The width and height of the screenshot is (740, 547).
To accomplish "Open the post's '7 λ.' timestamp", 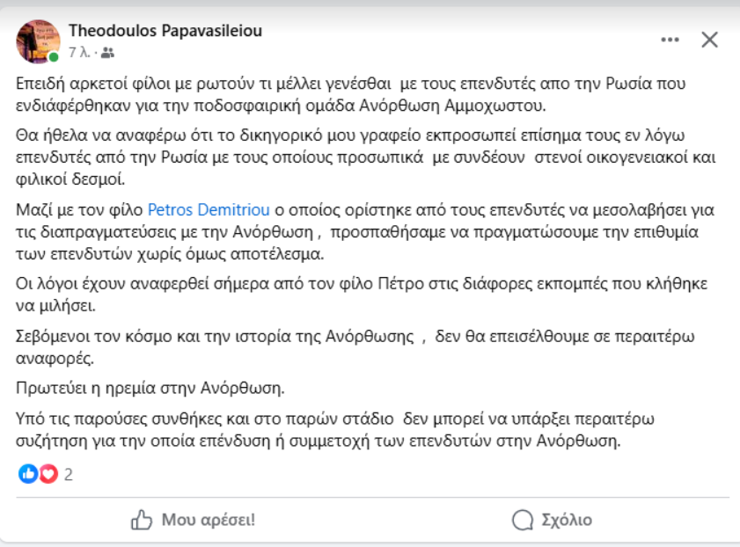I will click(x=79, y=53).
